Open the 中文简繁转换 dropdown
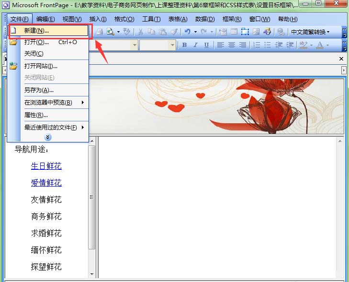349x282 pixels. pos(310,32)
